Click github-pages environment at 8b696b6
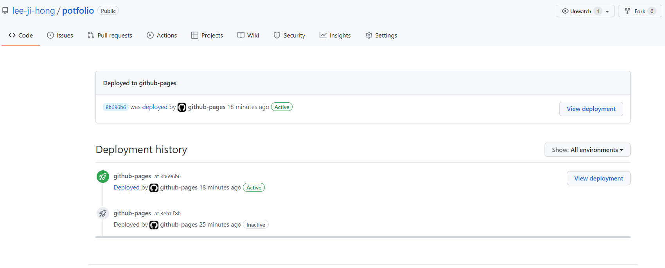Image resolution: width=665 pixels, height=268 pixels. click(132, 176)
